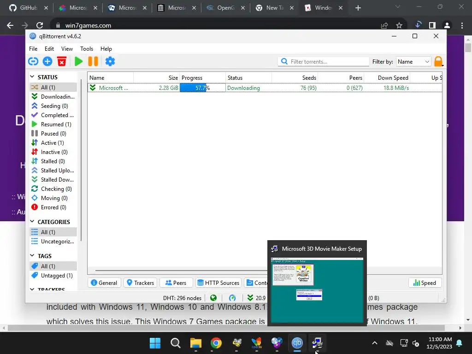Sort torrents by Down Speed column header
The image size is (472, 354).
point(387,77)
